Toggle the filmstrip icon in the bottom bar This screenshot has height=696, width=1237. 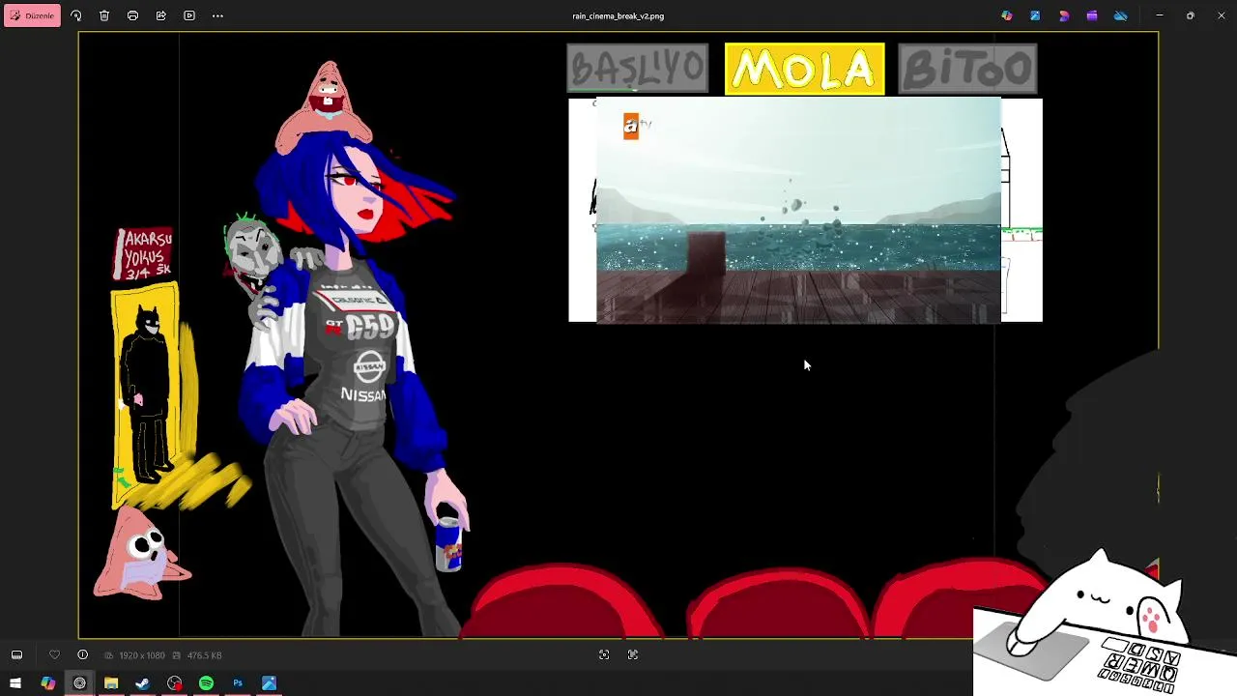click(x=16, y=654)
